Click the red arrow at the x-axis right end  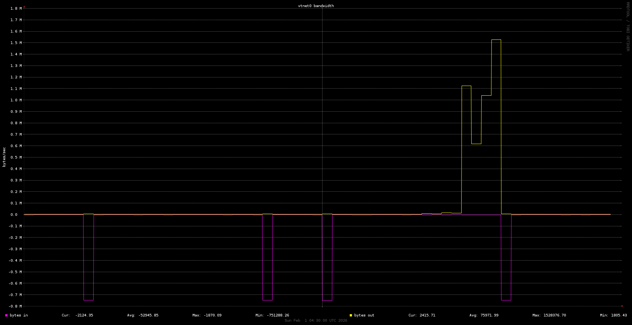pyautogui.click(x=622, y=306)
